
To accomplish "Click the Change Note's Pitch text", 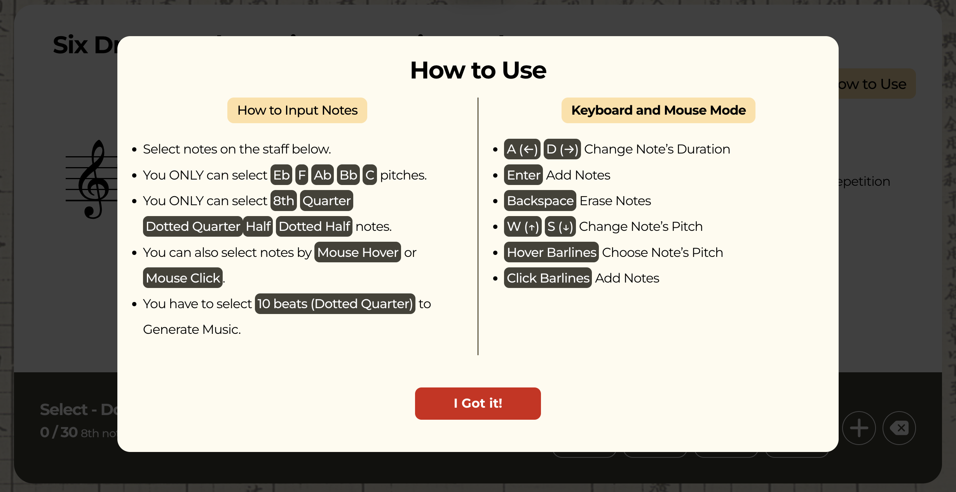I will click(641, 226).
